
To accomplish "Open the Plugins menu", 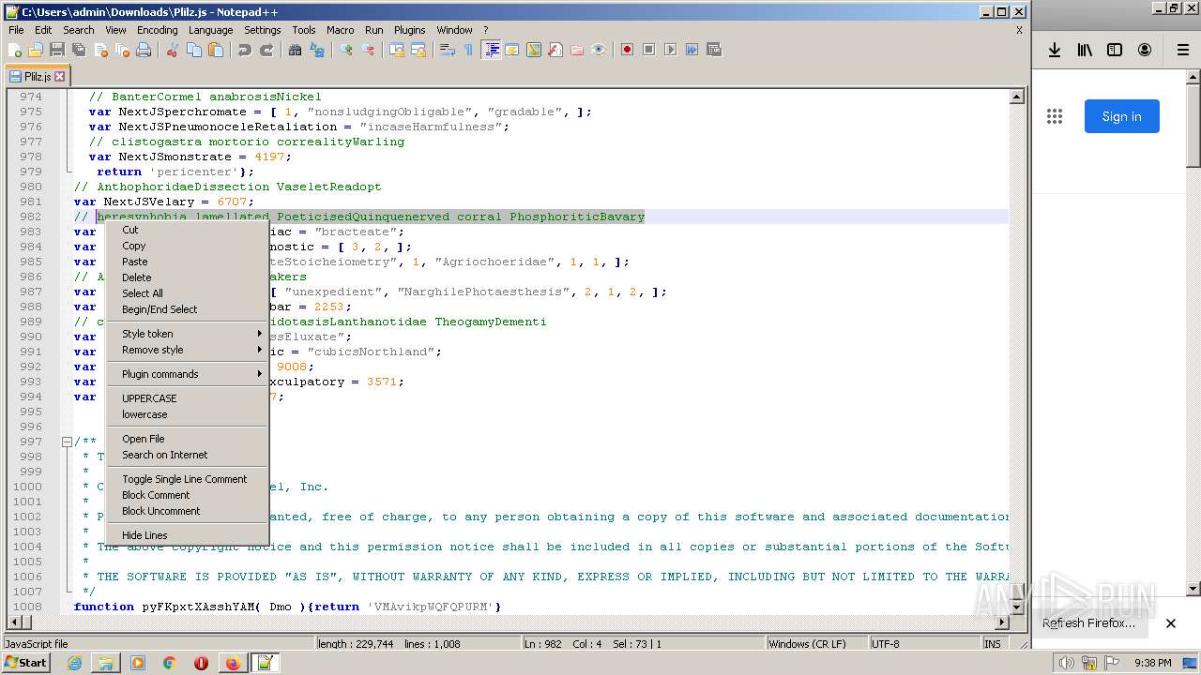I will tap(409, 30).
